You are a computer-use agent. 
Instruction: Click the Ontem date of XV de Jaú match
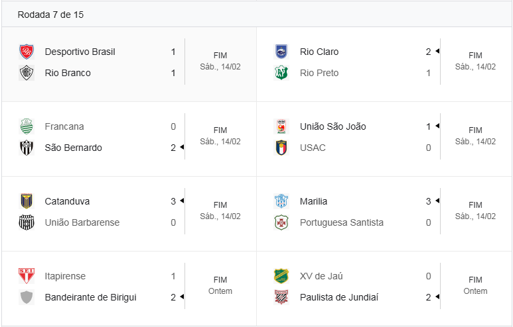point(475,291)
